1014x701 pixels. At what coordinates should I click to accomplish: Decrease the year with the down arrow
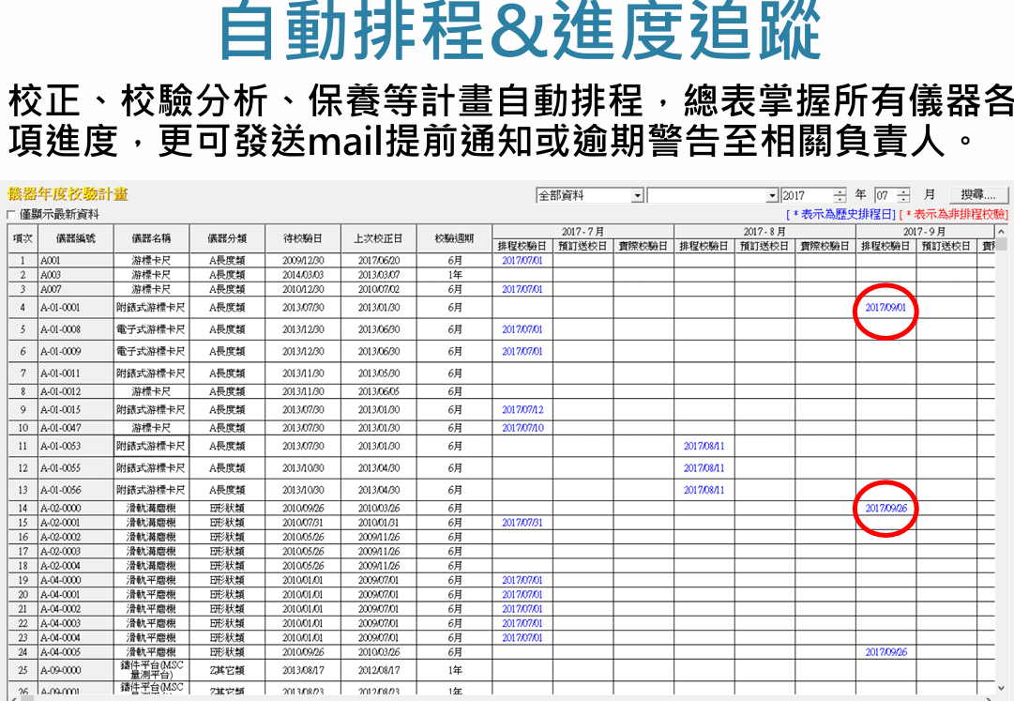point(840,199)
